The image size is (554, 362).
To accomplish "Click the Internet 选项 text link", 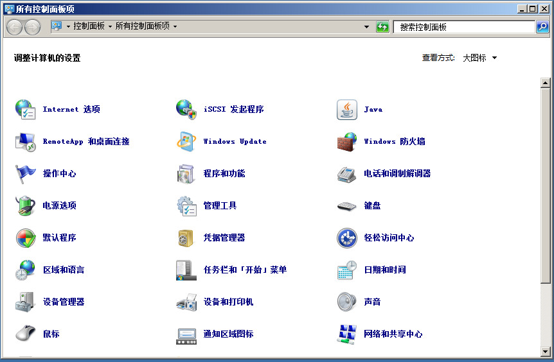I will tap(71, 109).
